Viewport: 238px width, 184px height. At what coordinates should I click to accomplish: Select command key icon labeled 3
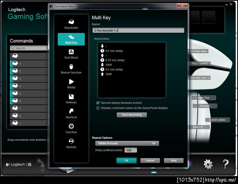15,78
